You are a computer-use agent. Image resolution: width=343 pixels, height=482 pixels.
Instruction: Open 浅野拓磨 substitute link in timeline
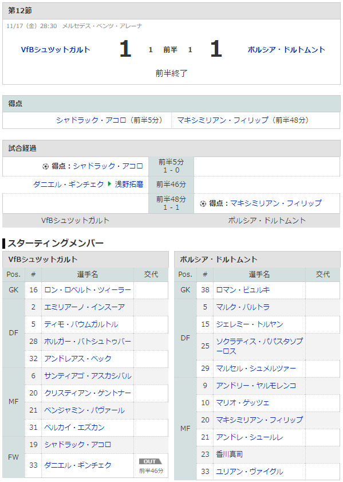(129, 184)
